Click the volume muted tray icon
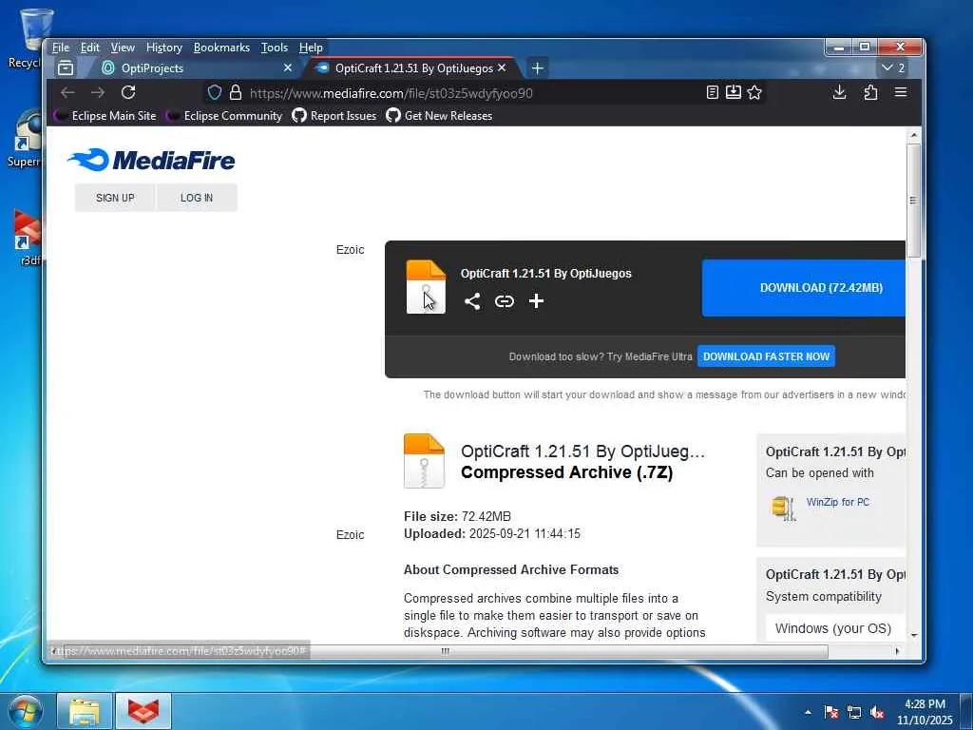The width and height of the screenshot is (973, 730). coord(877,712)
